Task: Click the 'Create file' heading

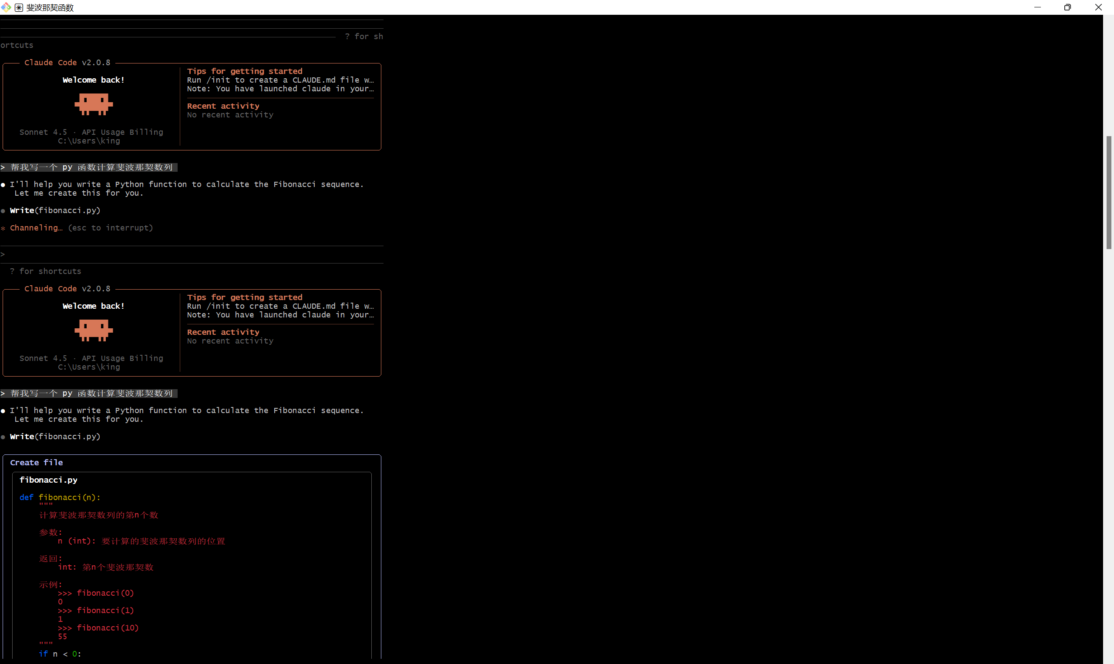Action: click(x=37, y=463)
